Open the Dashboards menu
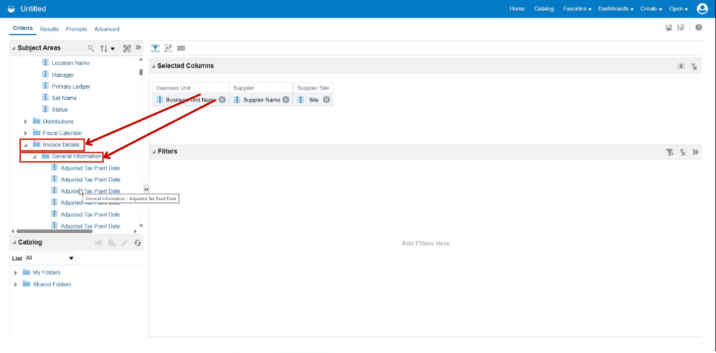The height and width of the screenshot is (353, 716). (615, 8)
